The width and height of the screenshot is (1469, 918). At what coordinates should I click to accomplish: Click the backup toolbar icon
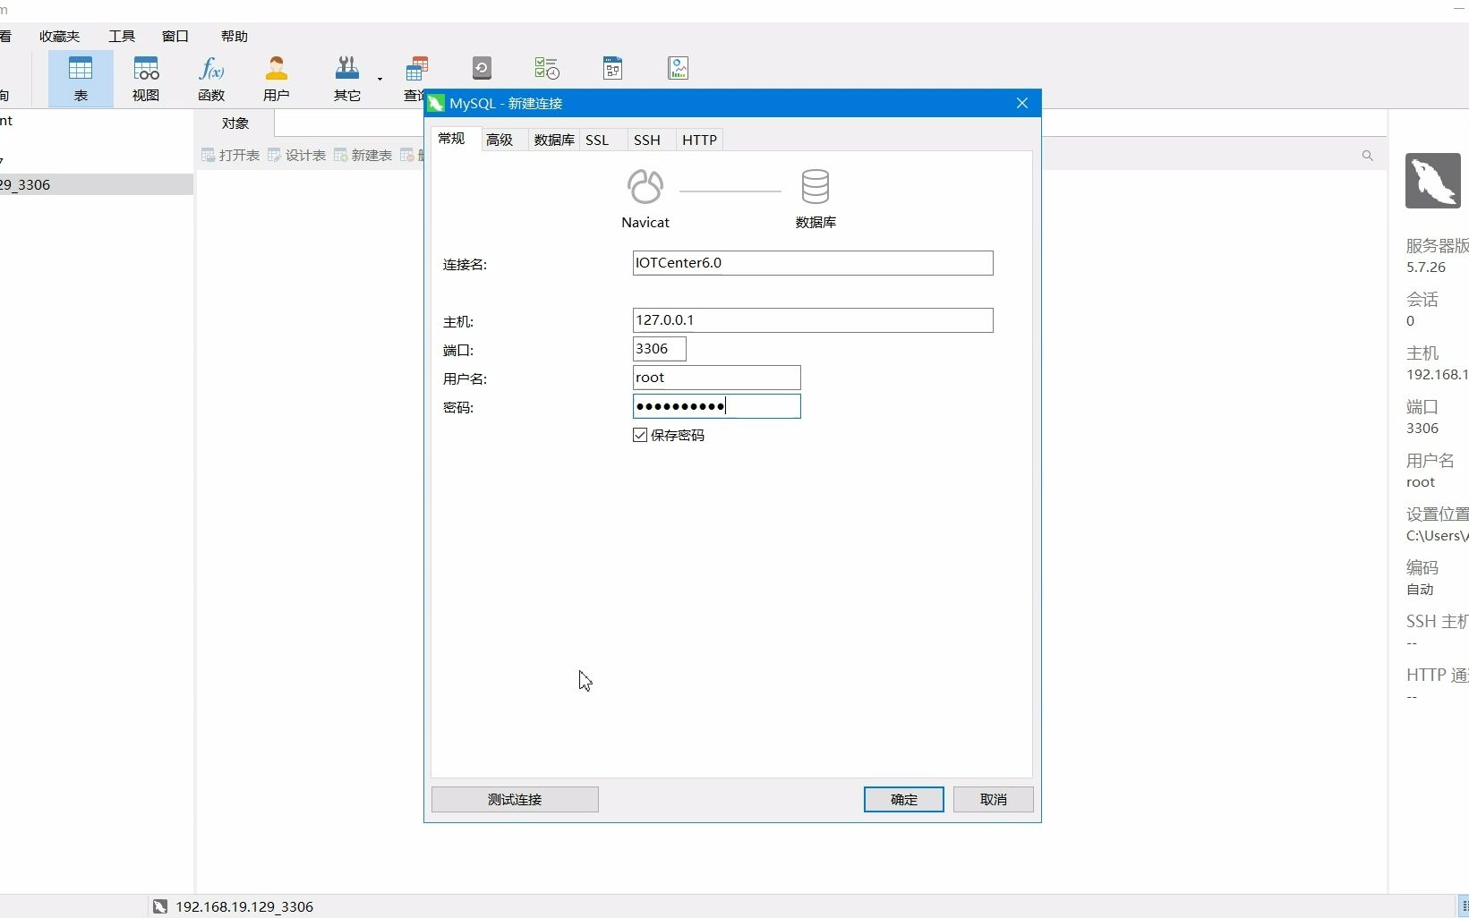(x=482, y=68)
